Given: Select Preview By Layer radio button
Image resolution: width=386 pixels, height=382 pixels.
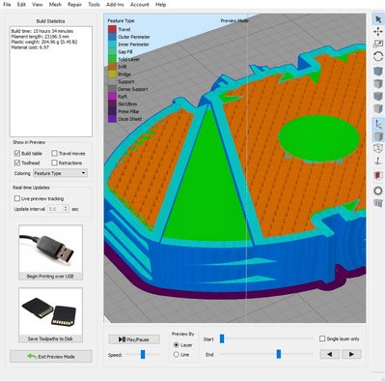Looking at the screenshot, I should tap(176, 345).
